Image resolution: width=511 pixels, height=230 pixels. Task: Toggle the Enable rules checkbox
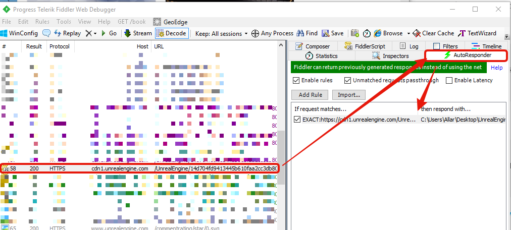[296, 80]
